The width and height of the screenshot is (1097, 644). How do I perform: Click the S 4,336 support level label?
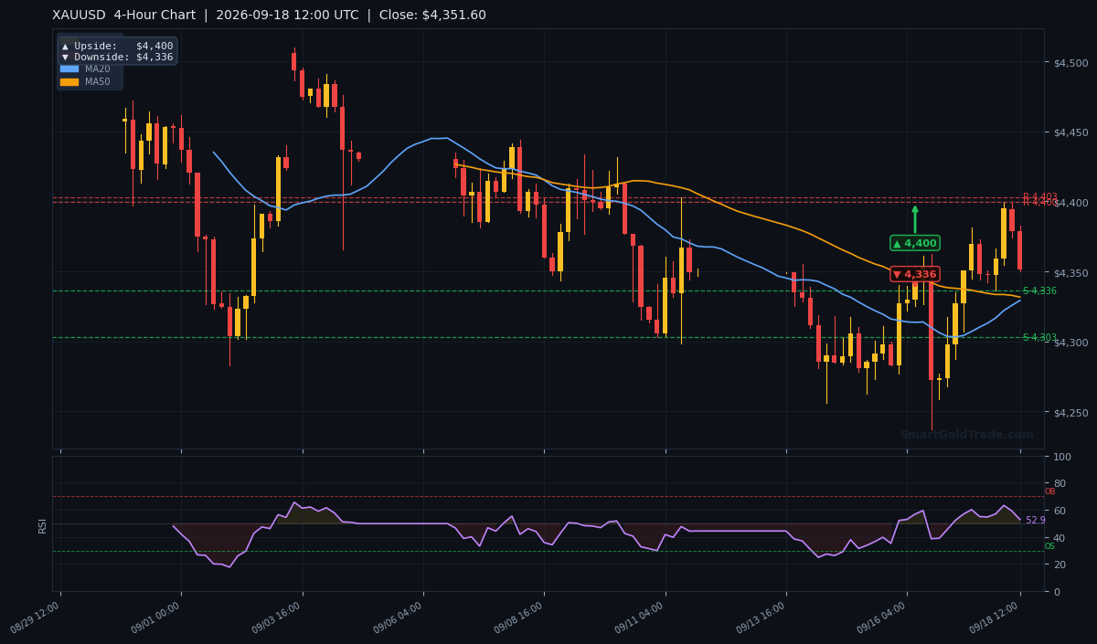tap(1039, 290)
